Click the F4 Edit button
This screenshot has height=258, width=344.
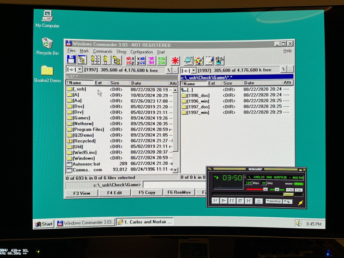click(114, 193)
